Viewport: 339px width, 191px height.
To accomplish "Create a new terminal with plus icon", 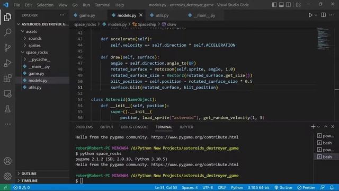I will tap(313, 127).
